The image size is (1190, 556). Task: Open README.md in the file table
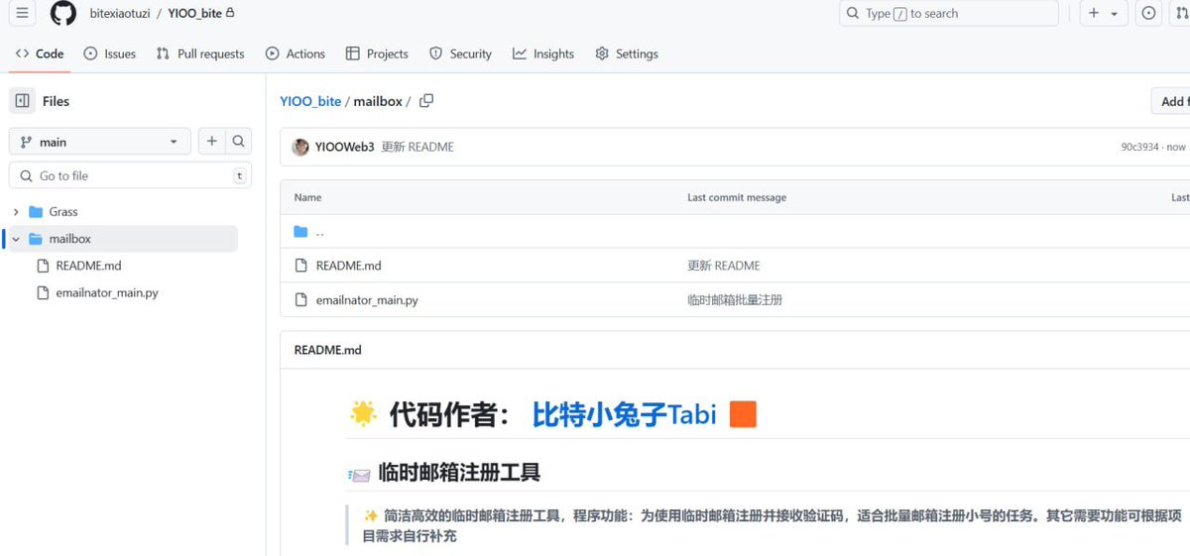tap(348, 266)
